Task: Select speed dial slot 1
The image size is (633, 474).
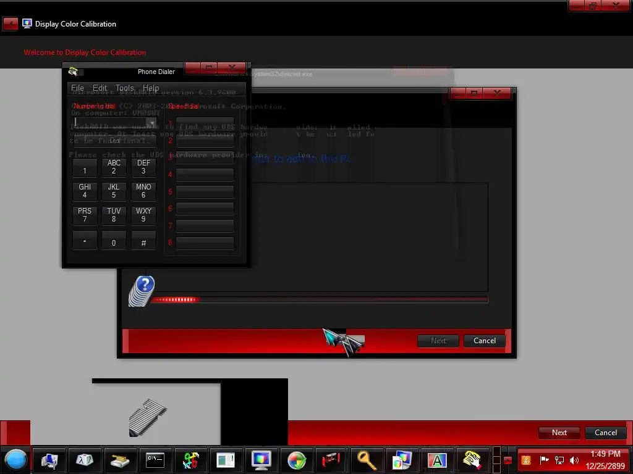Action: click(x=205, y=123)
